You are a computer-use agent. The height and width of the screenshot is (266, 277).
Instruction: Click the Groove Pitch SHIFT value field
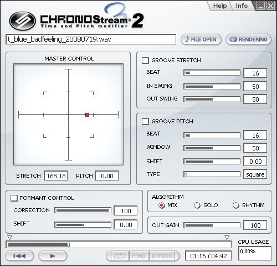pyautogui.click(x=255, y=161)
